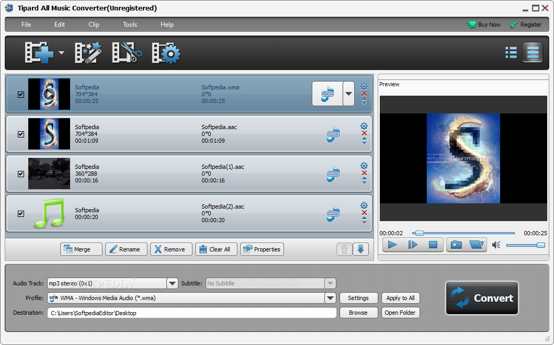Uncheck the Softpedia(2).aac item checkbox

pos(21,214)
